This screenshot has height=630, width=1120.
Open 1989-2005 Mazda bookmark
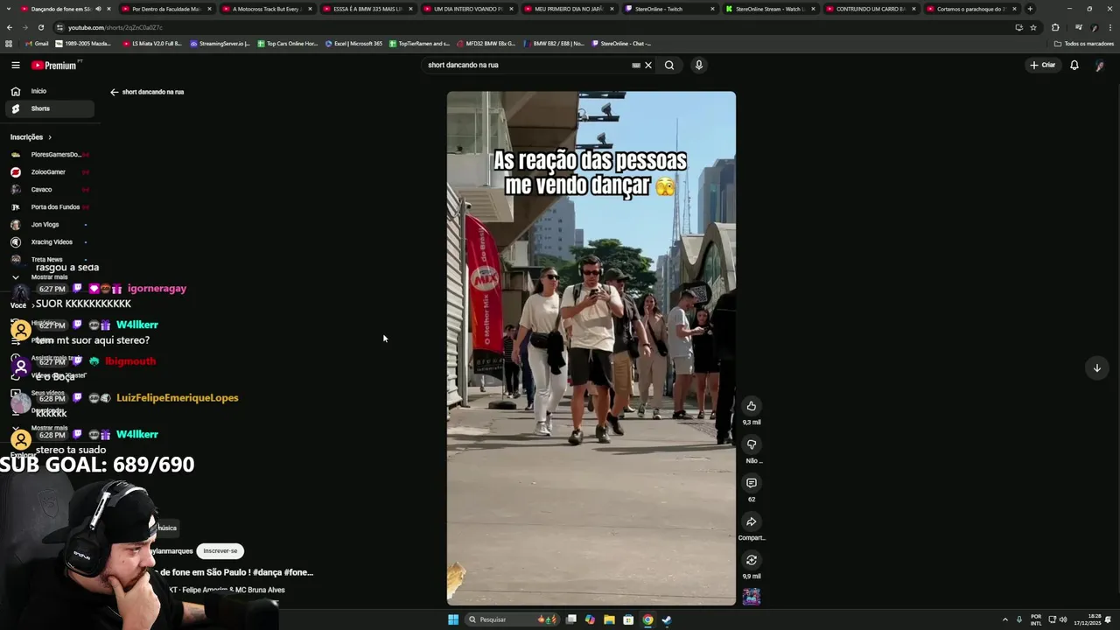[x=83, y=43]
